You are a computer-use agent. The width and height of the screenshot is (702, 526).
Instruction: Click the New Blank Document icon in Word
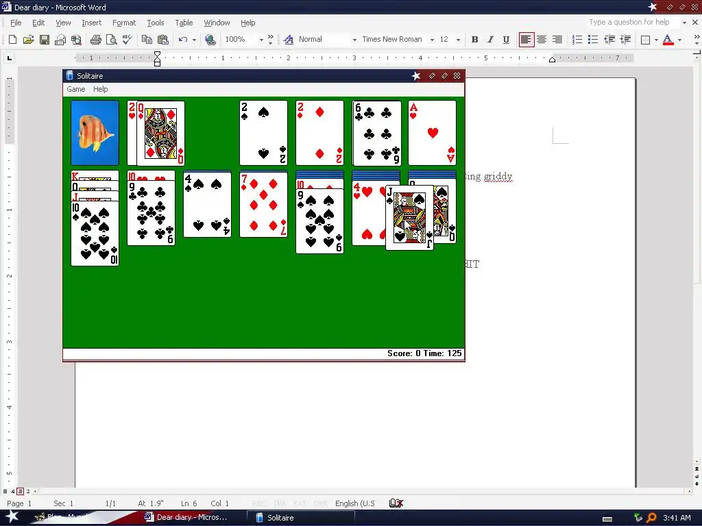point(12,39)
